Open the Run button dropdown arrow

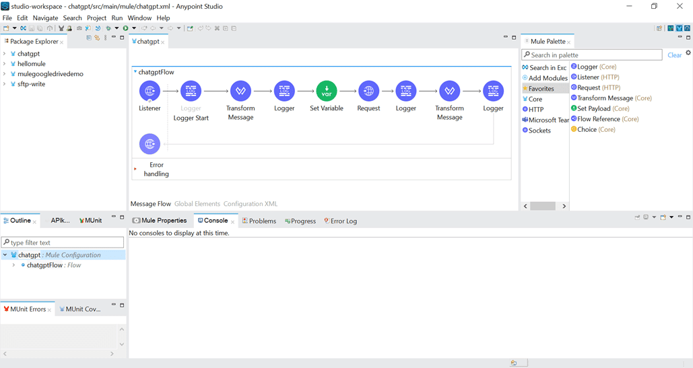coord(134,28)
